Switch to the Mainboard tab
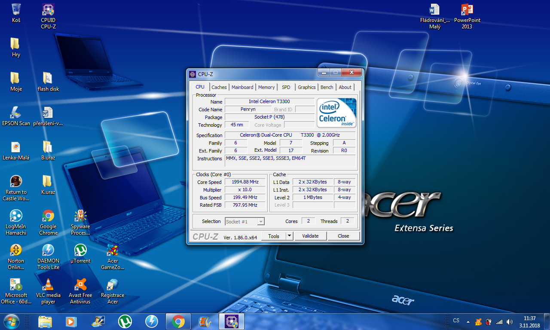550x330 pixels. 242,87
